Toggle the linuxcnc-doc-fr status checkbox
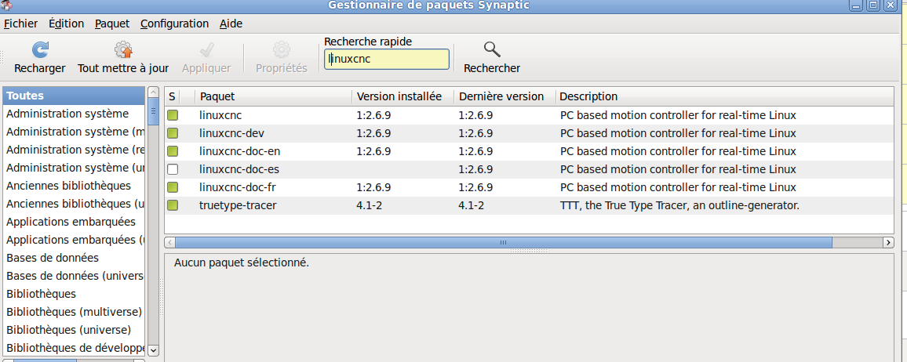907x362 pixels. pos(173,187)
